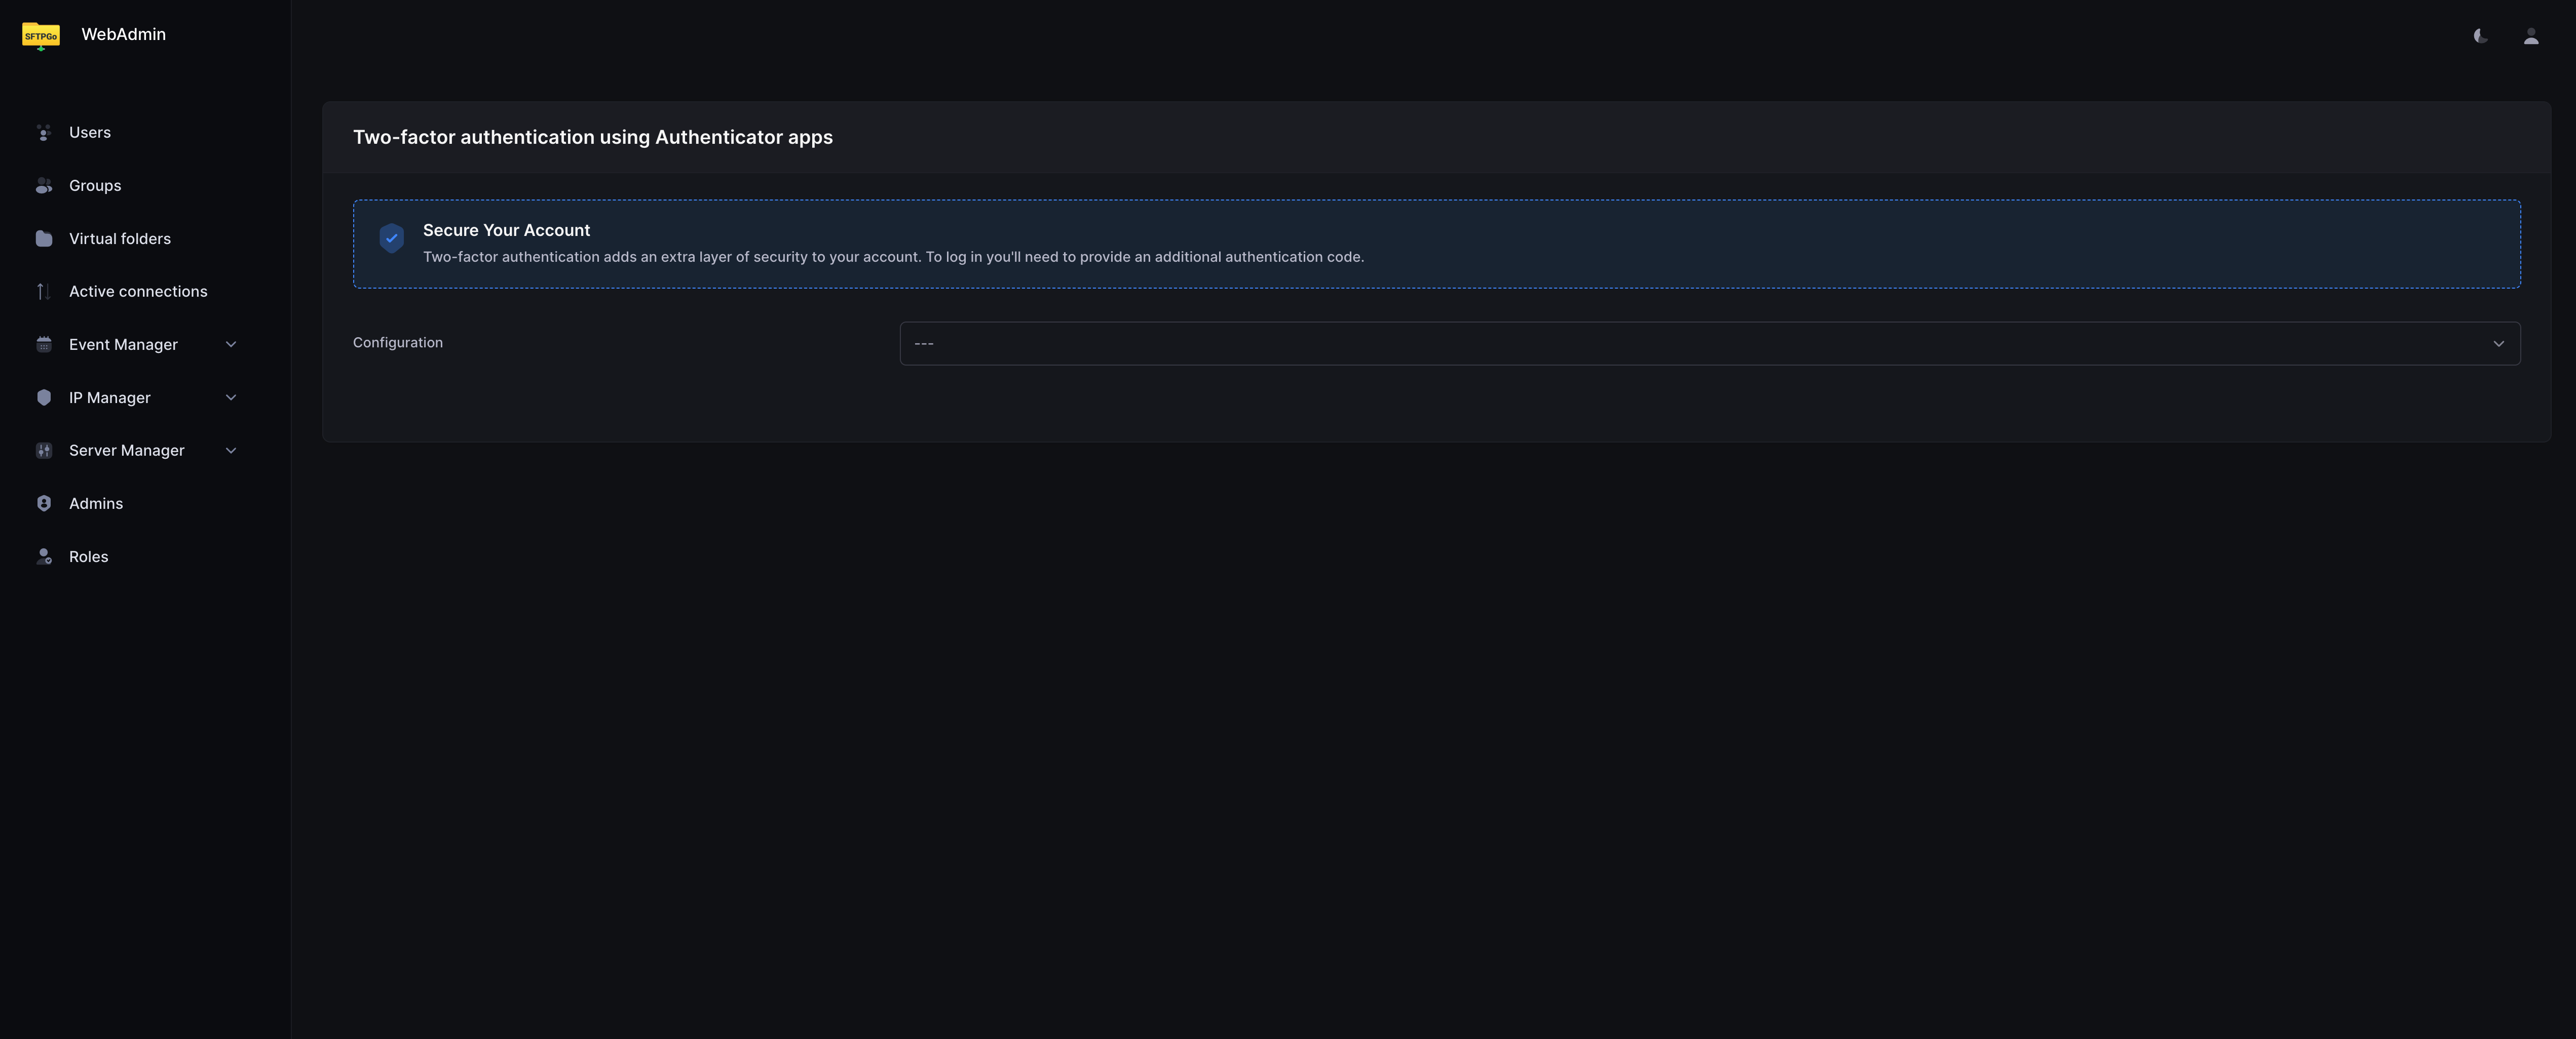Open the Configuration dropdown
Image resolution: width=2576 pixels, height=1039 pixels.
pos(1709,344)
